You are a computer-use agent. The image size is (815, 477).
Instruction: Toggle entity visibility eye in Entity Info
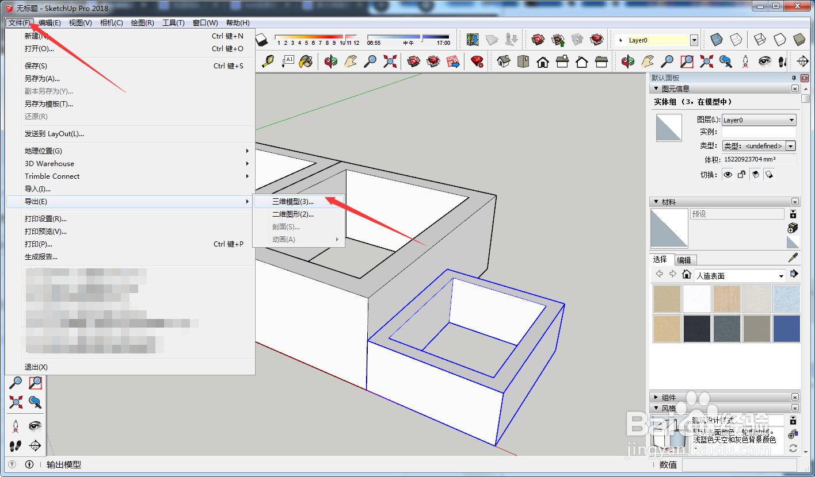(x=728, y=174)
